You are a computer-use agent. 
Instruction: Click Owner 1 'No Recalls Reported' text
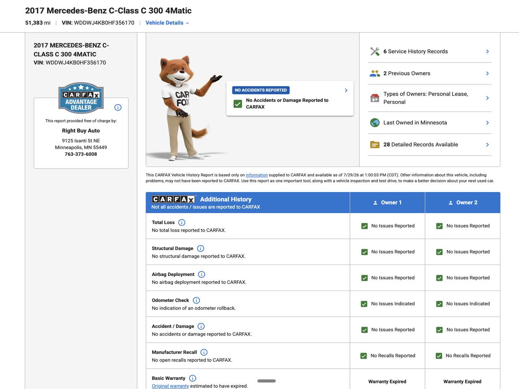pos(393,356)
